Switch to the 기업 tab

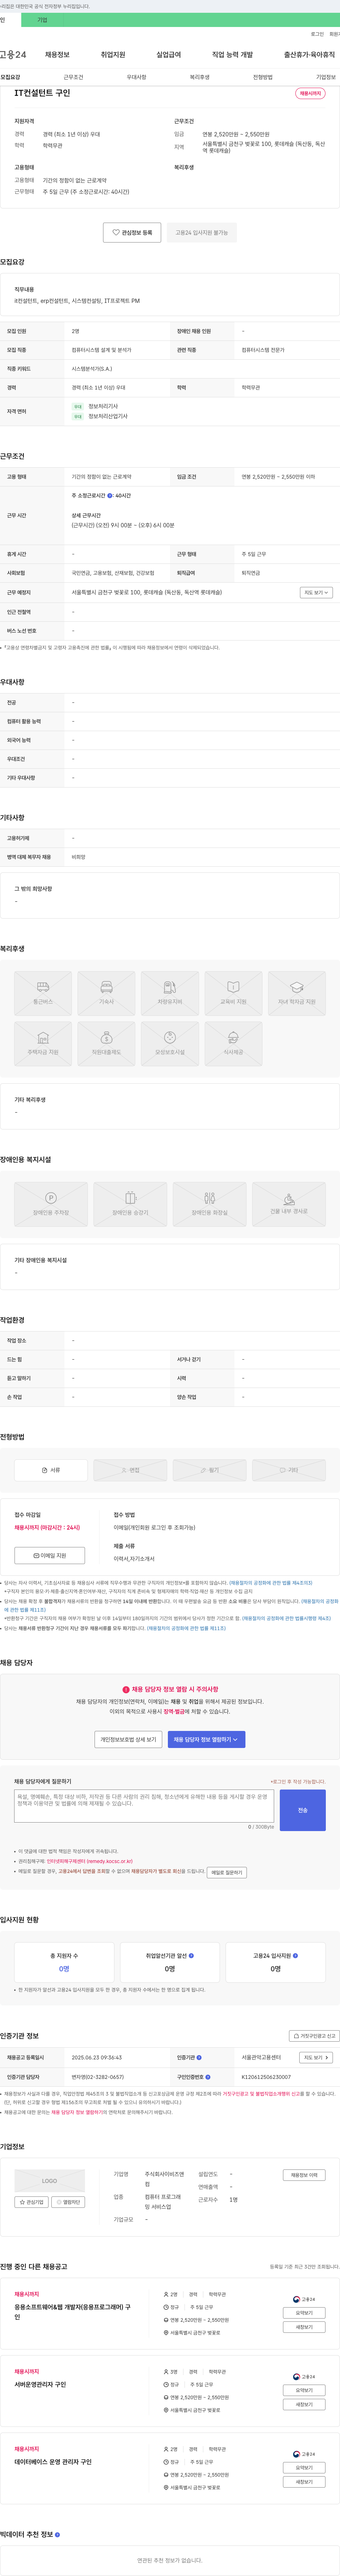click(x=42, y=20)
